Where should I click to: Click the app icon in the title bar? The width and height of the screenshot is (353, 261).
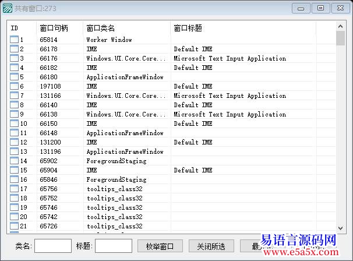point(7,8)
